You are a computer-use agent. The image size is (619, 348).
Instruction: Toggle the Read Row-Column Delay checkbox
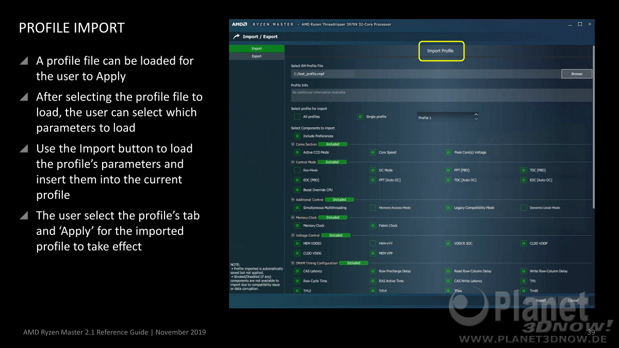click(448, 271)
